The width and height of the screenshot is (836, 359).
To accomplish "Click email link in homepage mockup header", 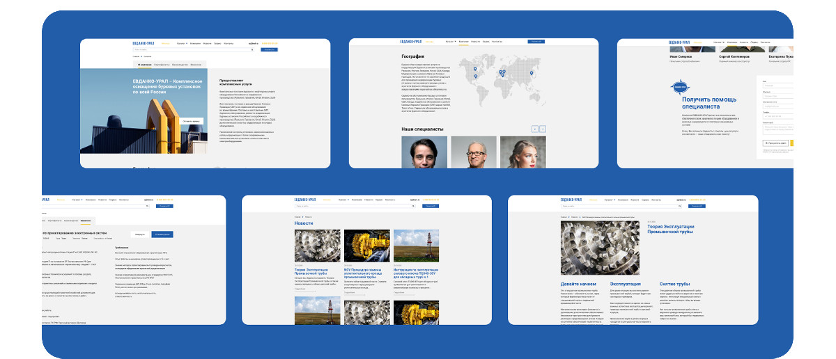I will (254, 43).
